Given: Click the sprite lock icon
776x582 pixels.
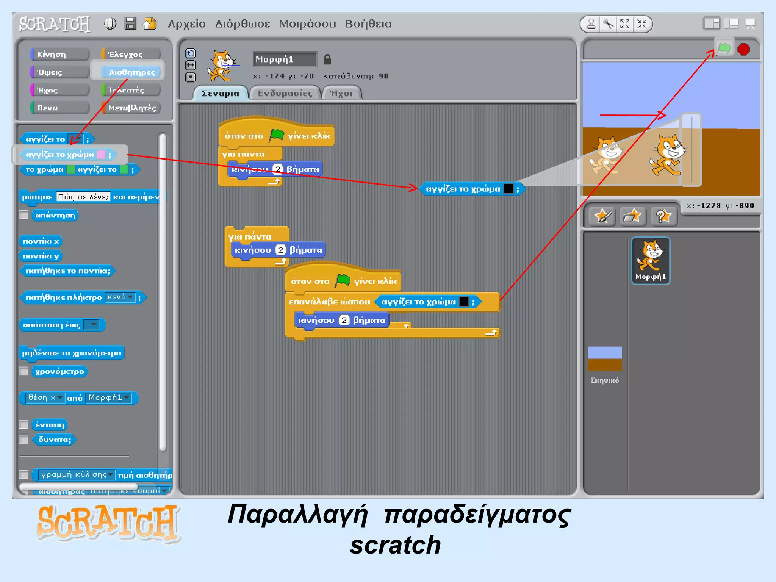Looking at the screenshot, I should [327, 59].
